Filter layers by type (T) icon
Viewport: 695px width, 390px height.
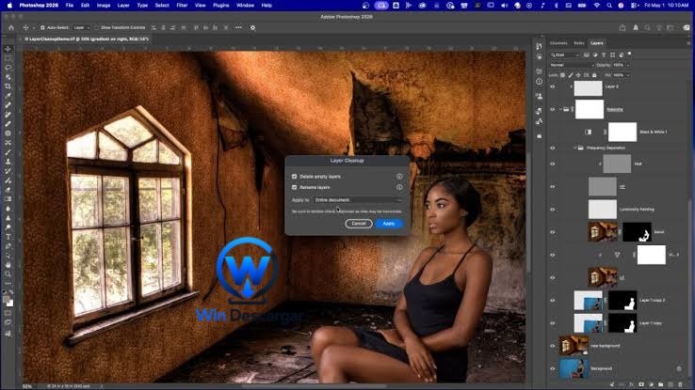coord(604,55)
